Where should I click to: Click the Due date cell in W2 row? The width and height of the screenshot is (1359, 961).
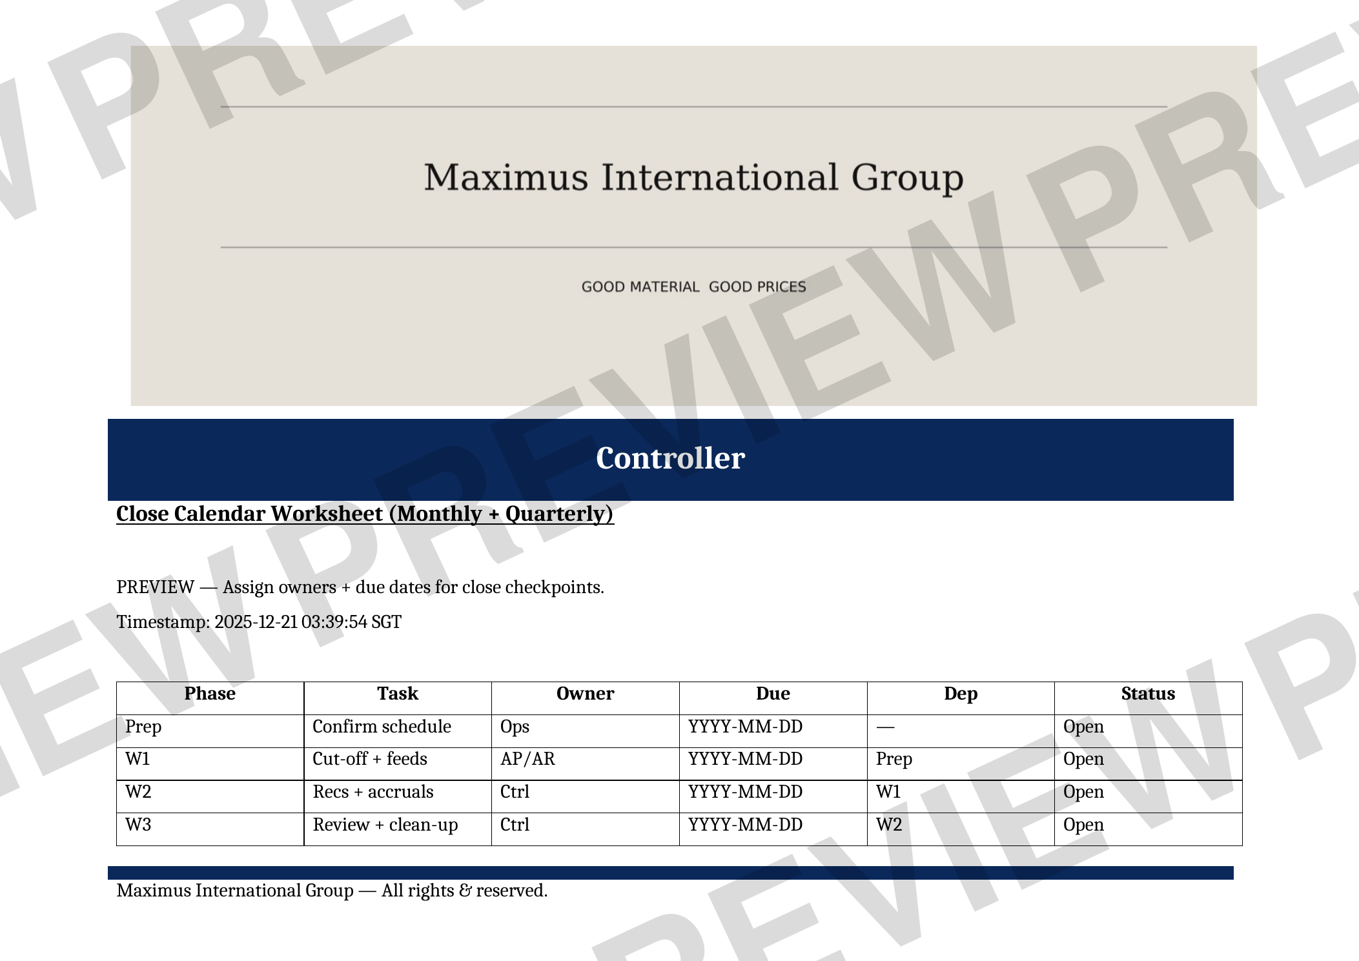click(745, 793)
